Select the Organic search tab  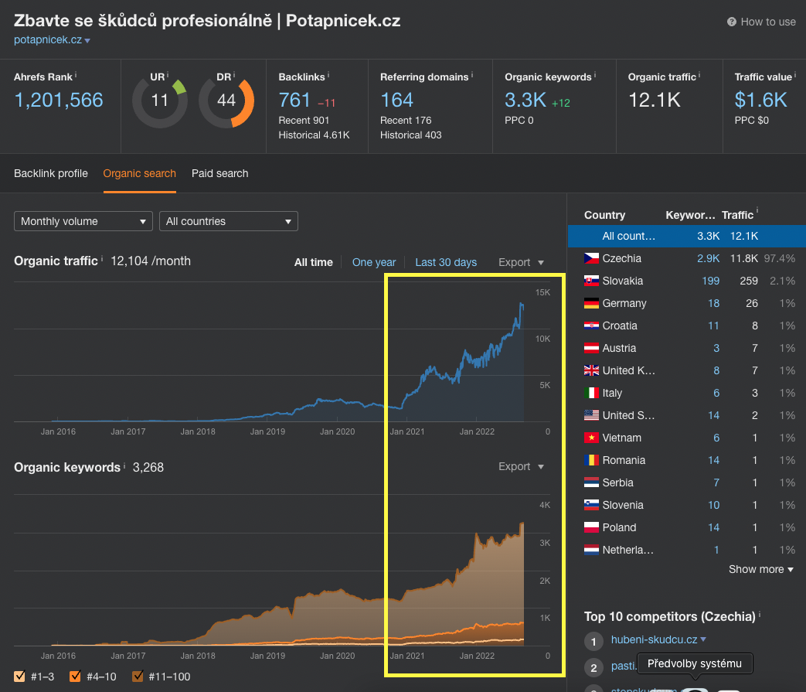139,173
